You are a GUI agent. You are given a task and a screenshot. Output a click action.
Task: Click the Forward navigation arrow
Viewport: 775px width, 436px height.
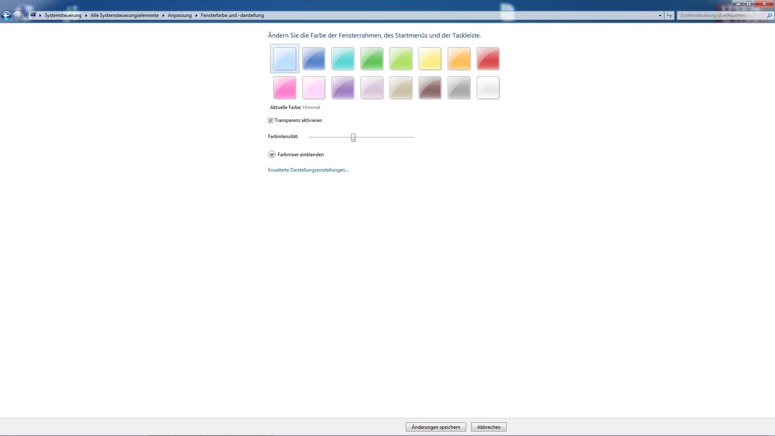pyautogui.click(x=17, y=15)
